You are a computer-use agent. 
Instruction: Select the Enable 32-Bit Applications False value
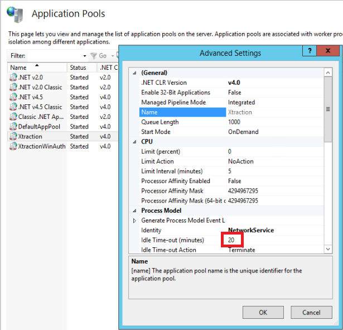[x=234, y=93]
